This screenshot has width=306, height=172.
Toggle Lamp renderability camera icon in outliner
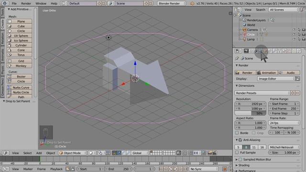[x=304, y=39]
